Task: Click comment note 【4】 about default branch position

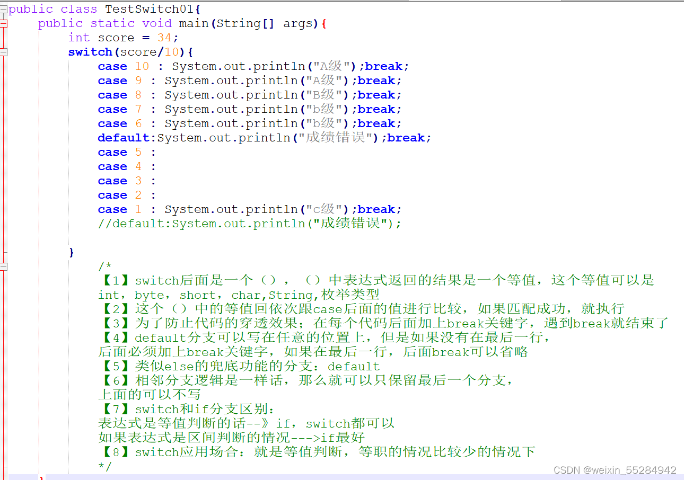Action: (x=325, y=337)
